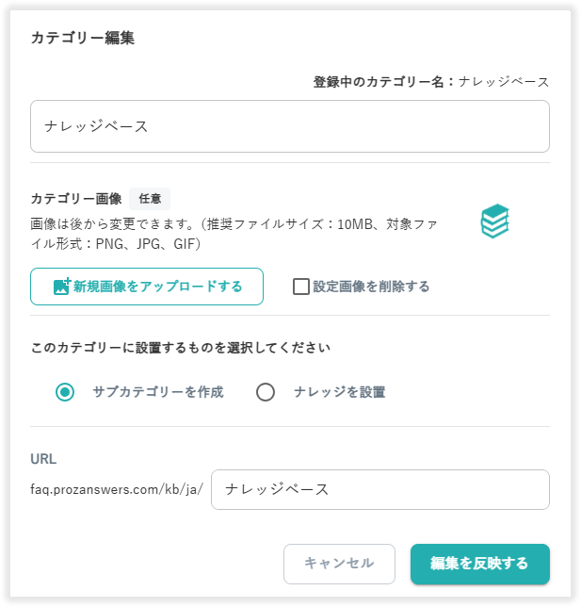Focus the URL slug input field
This screenshot has height=607, width=581.
tap(380, 489)
